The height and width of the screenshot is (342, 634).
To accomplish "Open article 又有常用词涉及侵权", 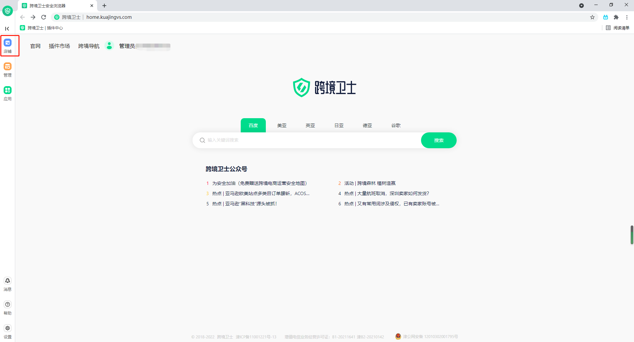I will [392, 204].
